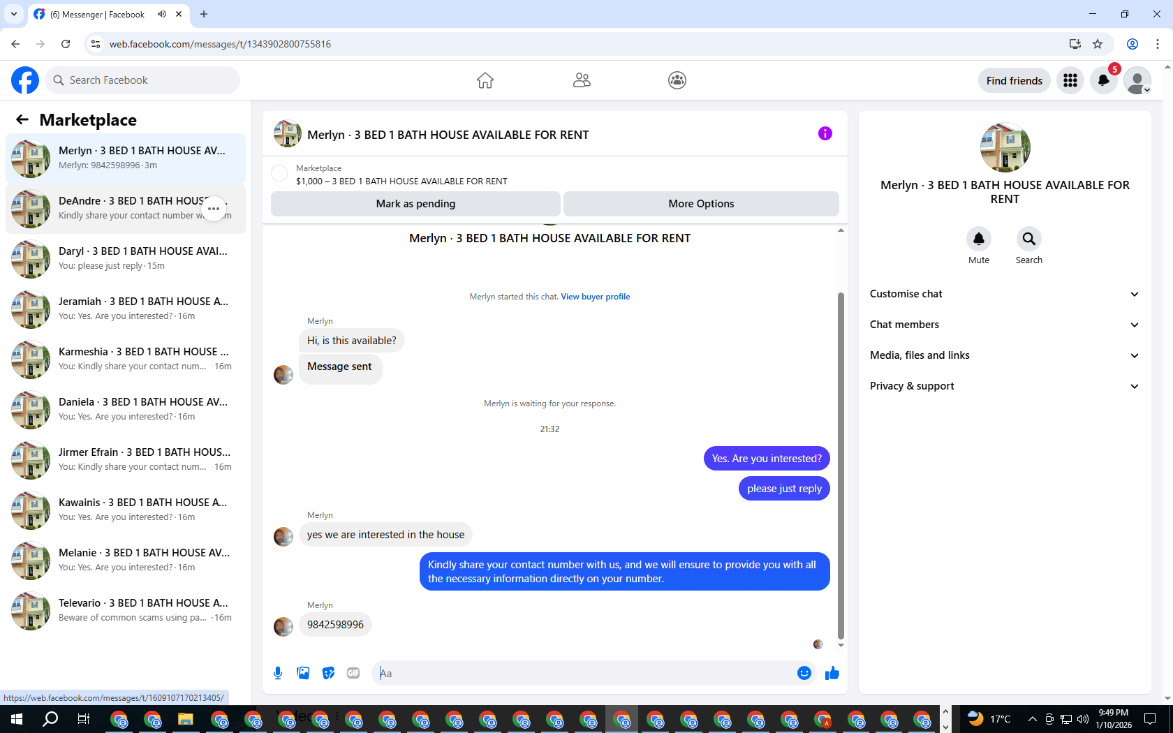Click 'yes we are interested in the house' message

tap(385, 535)
